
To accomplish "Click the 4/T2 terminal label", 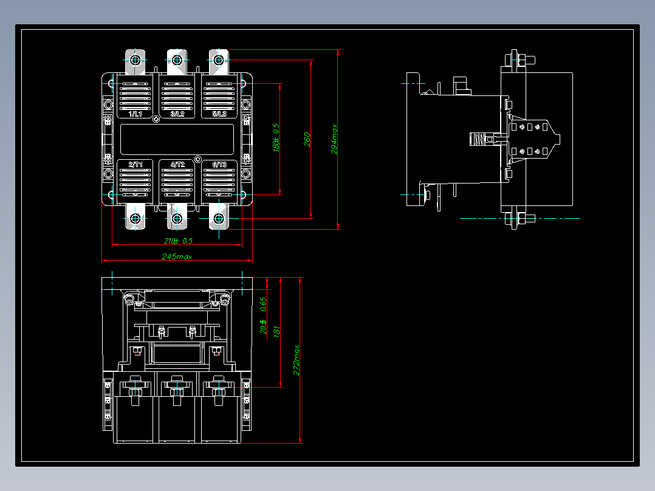I will coord(177,165).
